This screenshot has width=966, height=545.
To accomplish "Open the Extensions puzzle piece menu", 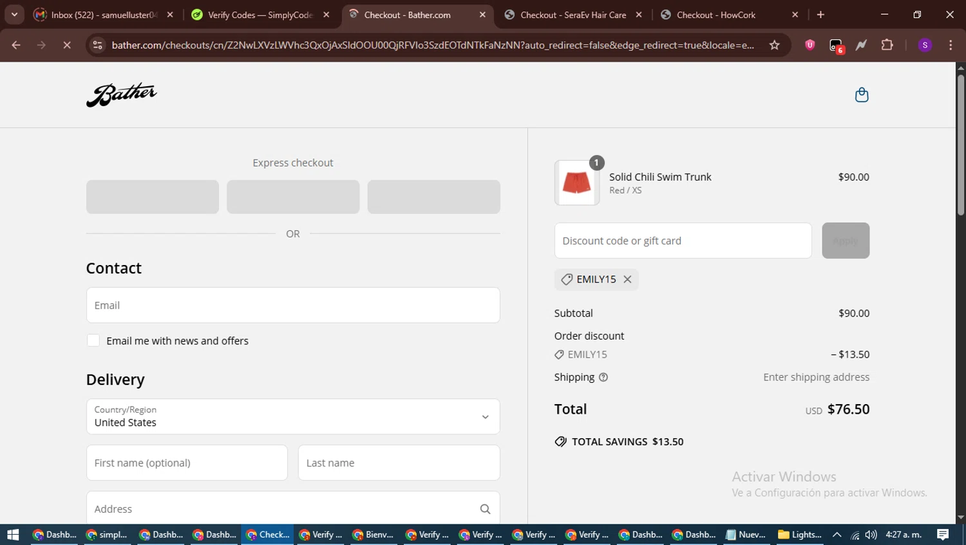I will (x=887, y=45).
